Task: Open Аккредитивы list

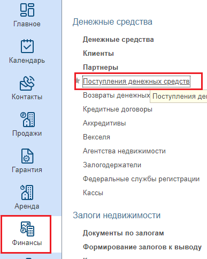Action: tap(104, 123)
